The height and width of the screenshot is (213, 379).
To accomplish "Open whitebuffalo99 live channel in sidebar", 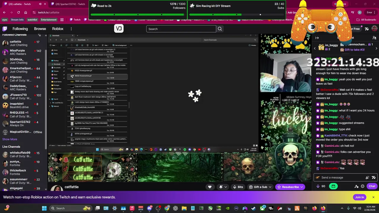I will (23, 154).
